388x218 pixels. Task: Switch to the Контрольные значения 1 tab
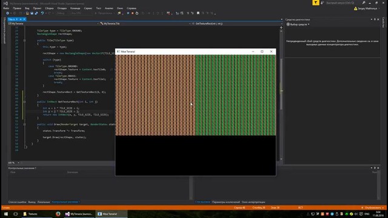(x=65, y=202)
